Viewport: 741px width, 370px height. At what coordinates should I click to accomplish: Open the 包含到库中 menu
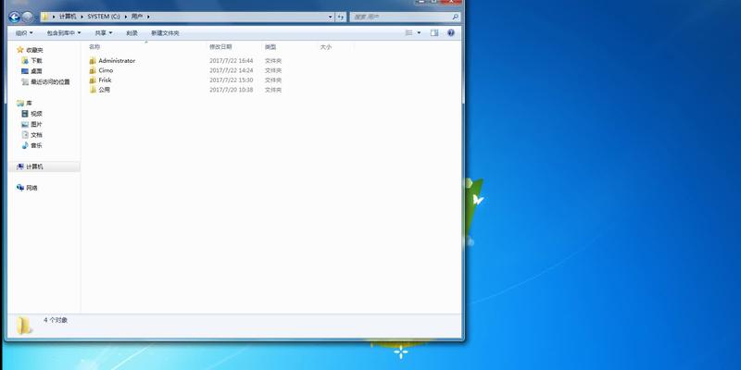[x=64, y=33]
